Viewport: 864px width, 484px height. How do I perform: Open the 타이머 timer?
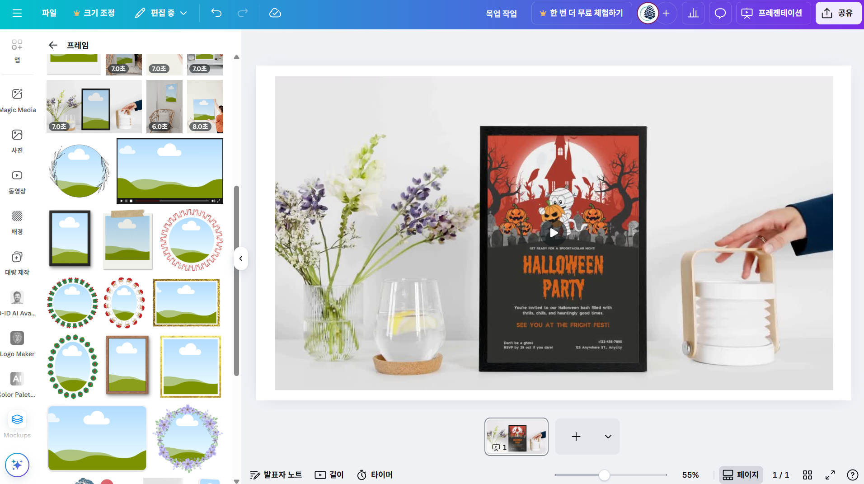[x=375, y=475]
